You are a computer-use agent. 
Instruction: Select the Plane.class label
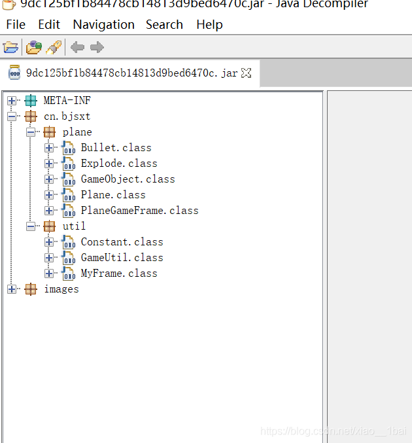(x=113, y=195)
